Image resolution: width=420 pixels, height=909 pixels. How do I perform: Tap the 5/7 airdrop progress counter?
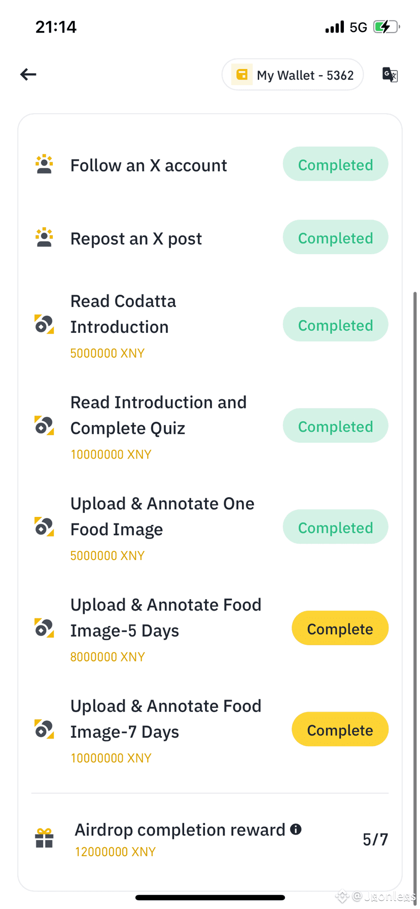tap(375, 840)
